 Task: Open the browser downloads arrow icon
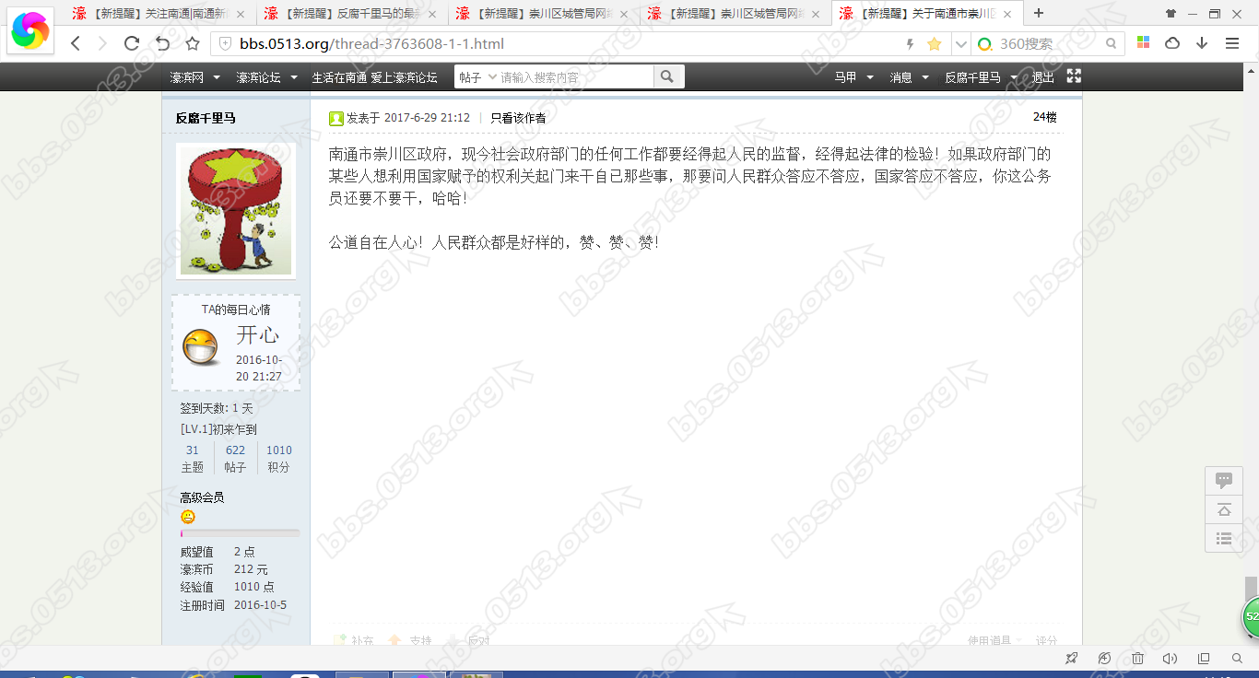pyautogui.click(x=1202, y=43)
